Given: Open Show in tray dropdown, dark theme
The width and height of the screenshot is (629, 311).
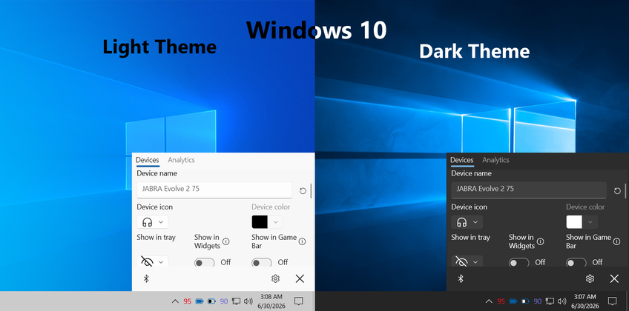Looking at the screenshot, I should click(x=467, y=261).
